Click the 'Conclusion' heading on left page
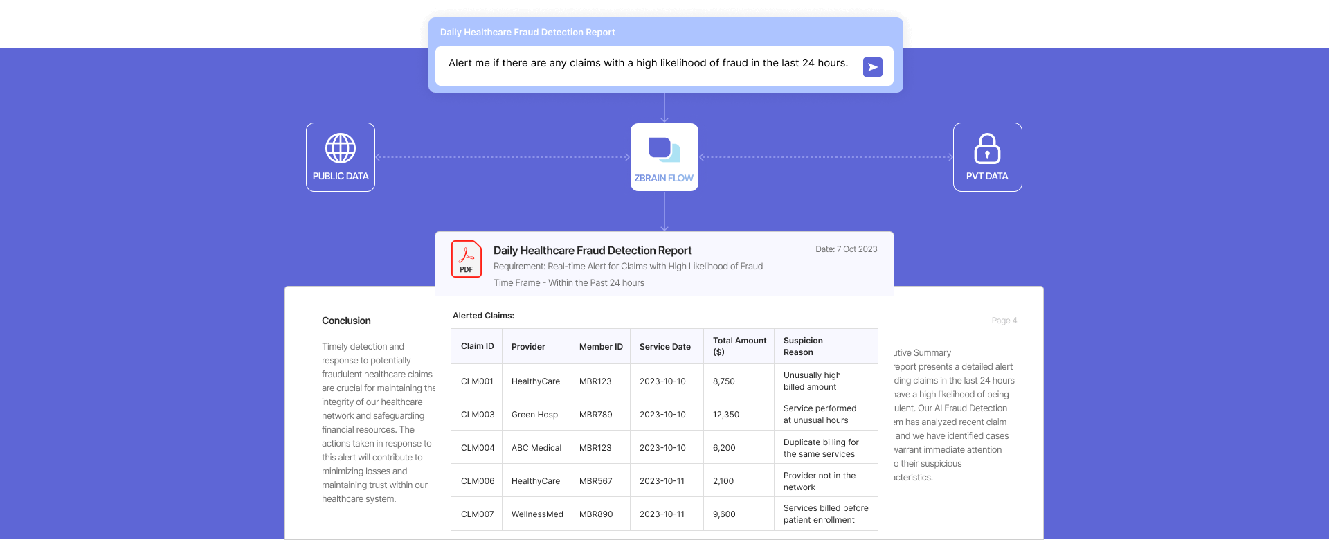Image resolution: width=1329 pixels, height=540 pixels. [346, 321]
